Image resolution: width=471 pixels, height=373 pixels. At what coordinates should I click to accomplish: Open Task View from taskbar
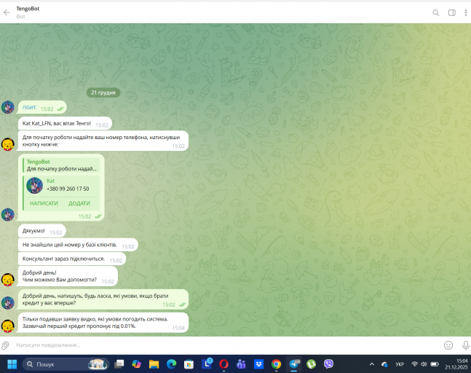click(119, 364)
